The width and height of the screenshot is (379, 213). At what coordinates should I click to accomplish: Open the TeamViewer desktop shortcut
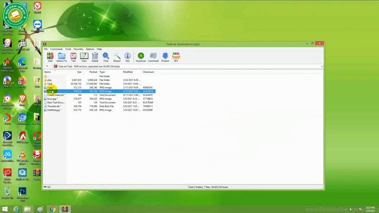pyautogui.click(x=37, y=26)
